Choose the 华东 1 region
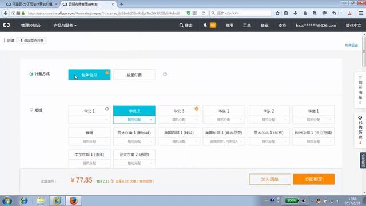Viewport: 366px width, 206px height. click(224, 110)
